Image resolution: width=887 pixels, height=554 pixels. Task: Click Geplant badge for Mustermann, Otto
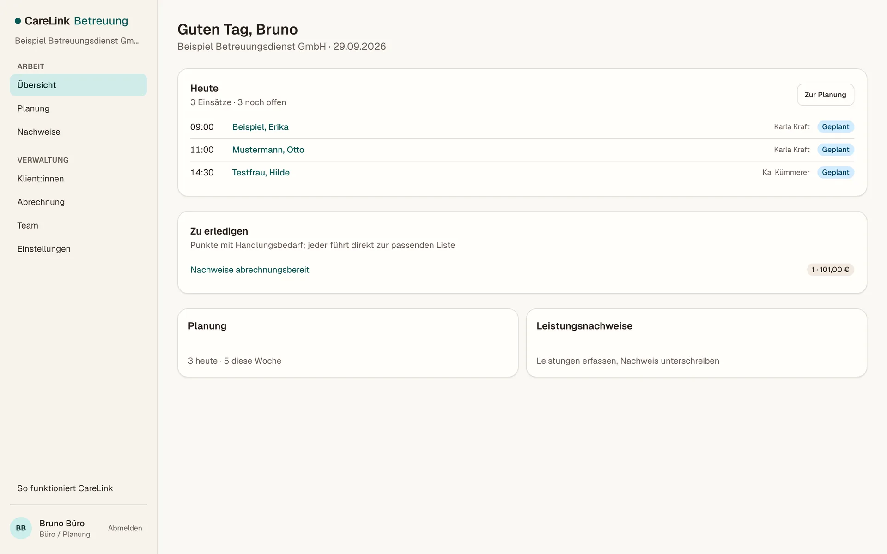point(835,150)
